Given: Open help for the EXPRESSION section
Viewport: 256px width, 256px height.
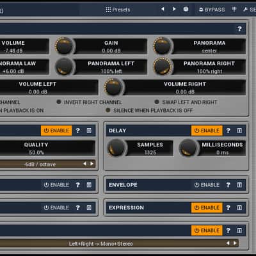Looking at the screenshot, I should [228, 207].
